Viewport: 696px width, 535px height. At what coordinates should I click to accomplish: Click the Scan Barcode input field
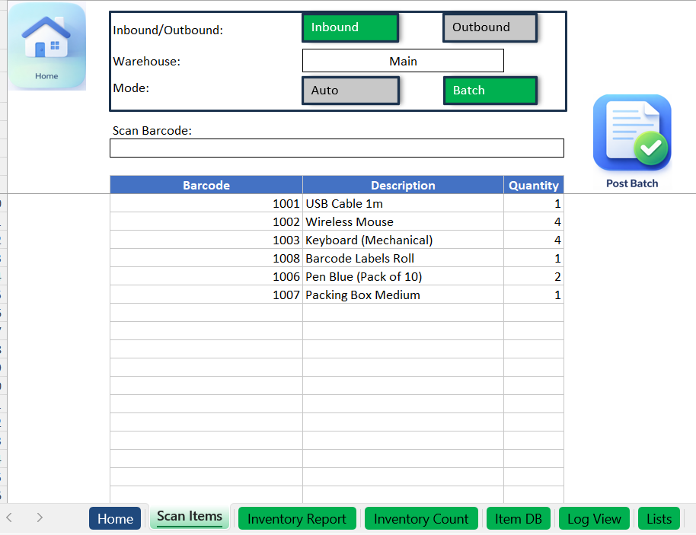(337, 148)
